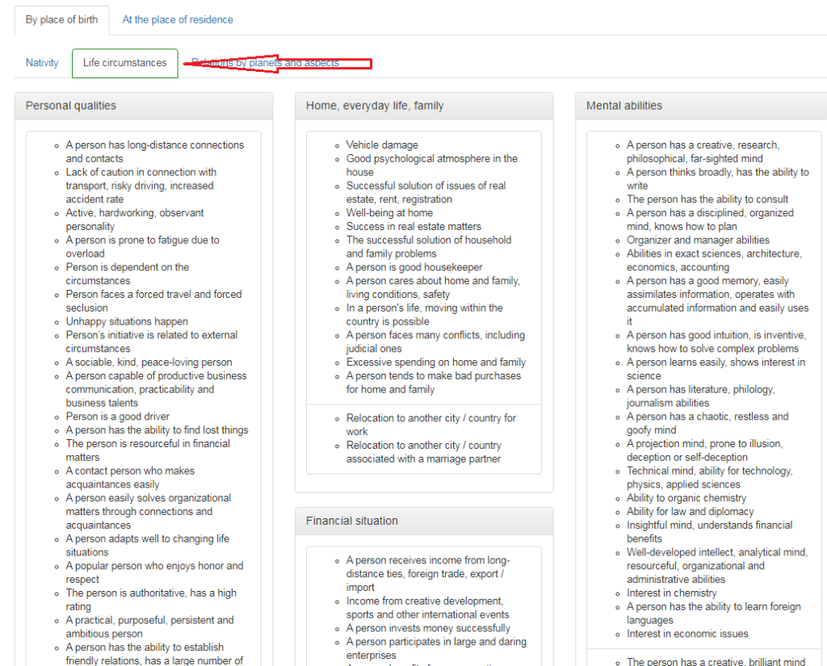Click 'Ability for law and diplomacy' item
Image resolution: width=827 pixels, height=666 pixels.
click(x=690, y=512)
